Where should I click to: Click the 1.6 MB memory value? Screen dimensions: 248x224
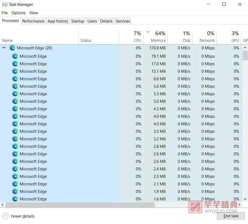(160, 199)
